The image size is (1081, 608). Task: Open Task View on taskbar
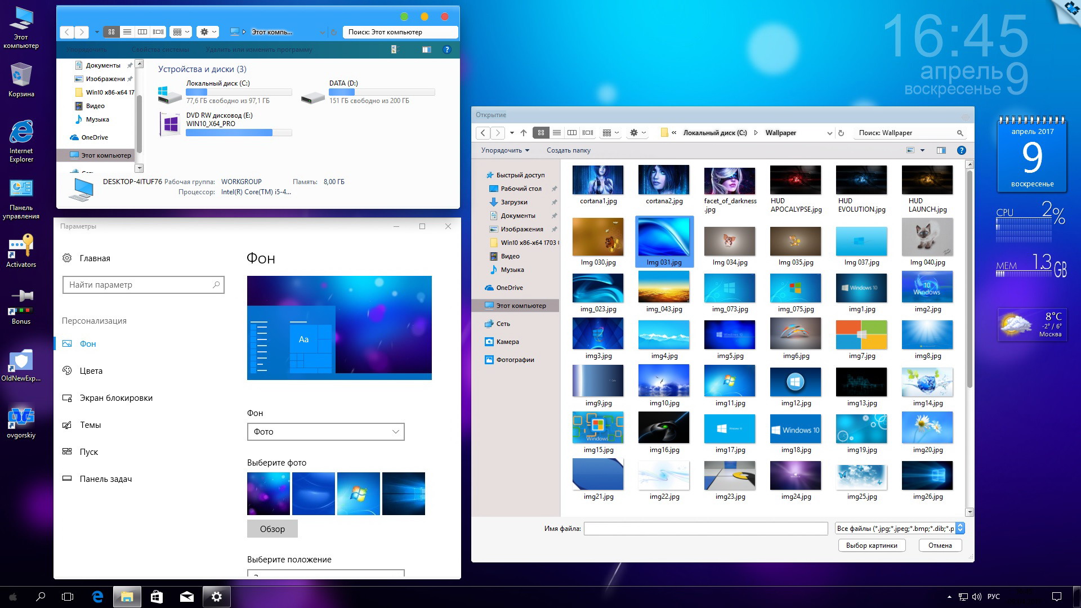pos(68,597)
